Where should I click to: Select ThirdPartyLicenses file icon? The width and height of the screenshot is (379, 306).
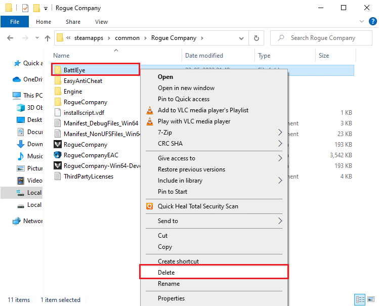(x=58, y=177)
